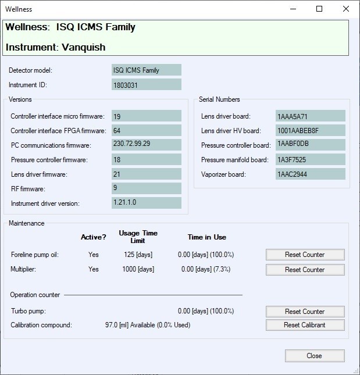This screenshot has width=360, height=375.
Task: Click the Pressure manifold board serial field
Action: (311, 159)
